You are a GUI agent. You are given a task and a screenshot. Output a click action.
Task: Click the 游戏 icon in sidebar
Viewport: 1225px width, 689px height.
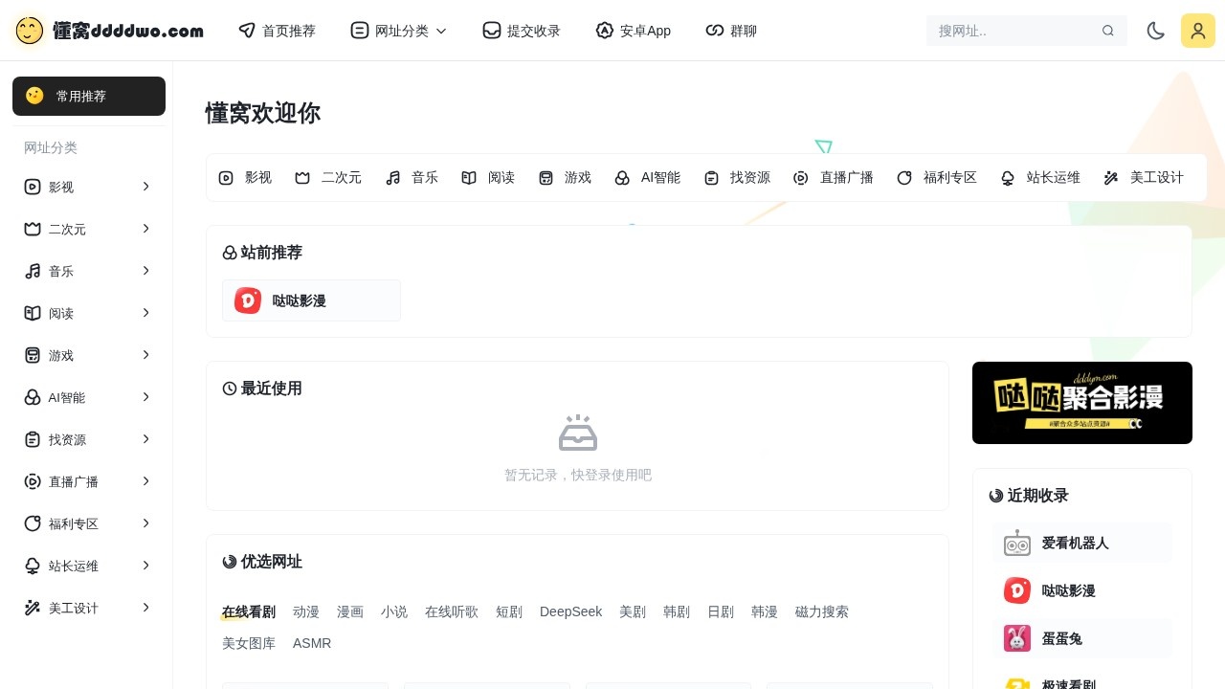33,355
